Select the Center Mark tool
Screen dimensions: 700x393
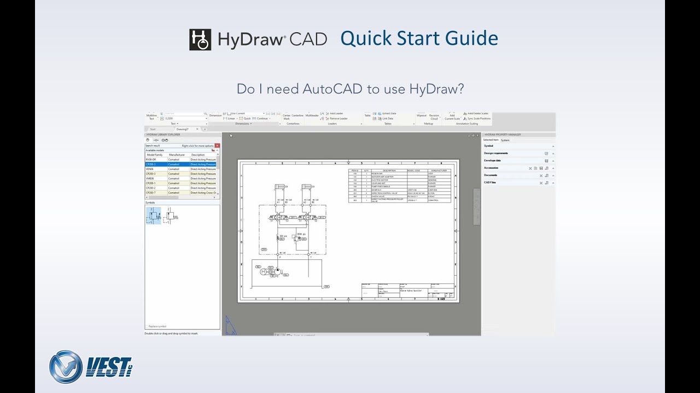pos(287,117)
